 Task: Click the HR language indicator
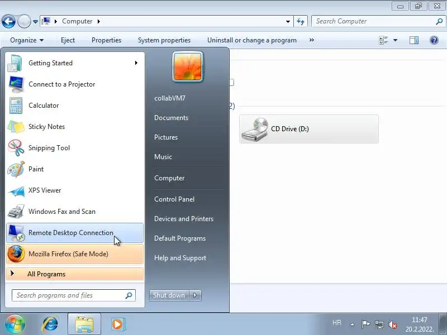point(337,323)
